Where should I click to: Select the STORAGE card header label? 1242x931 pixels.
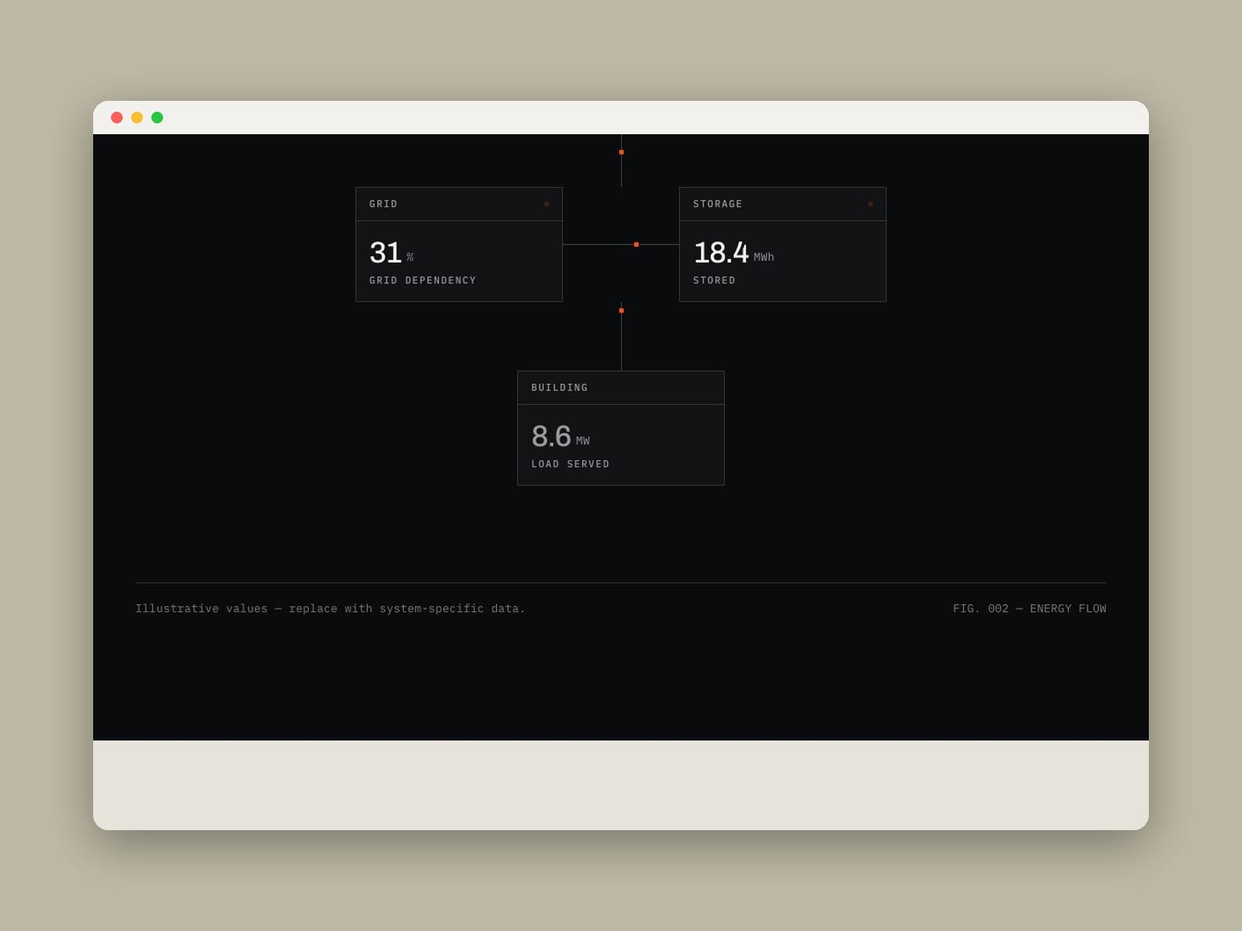click(x=717, y=204)
